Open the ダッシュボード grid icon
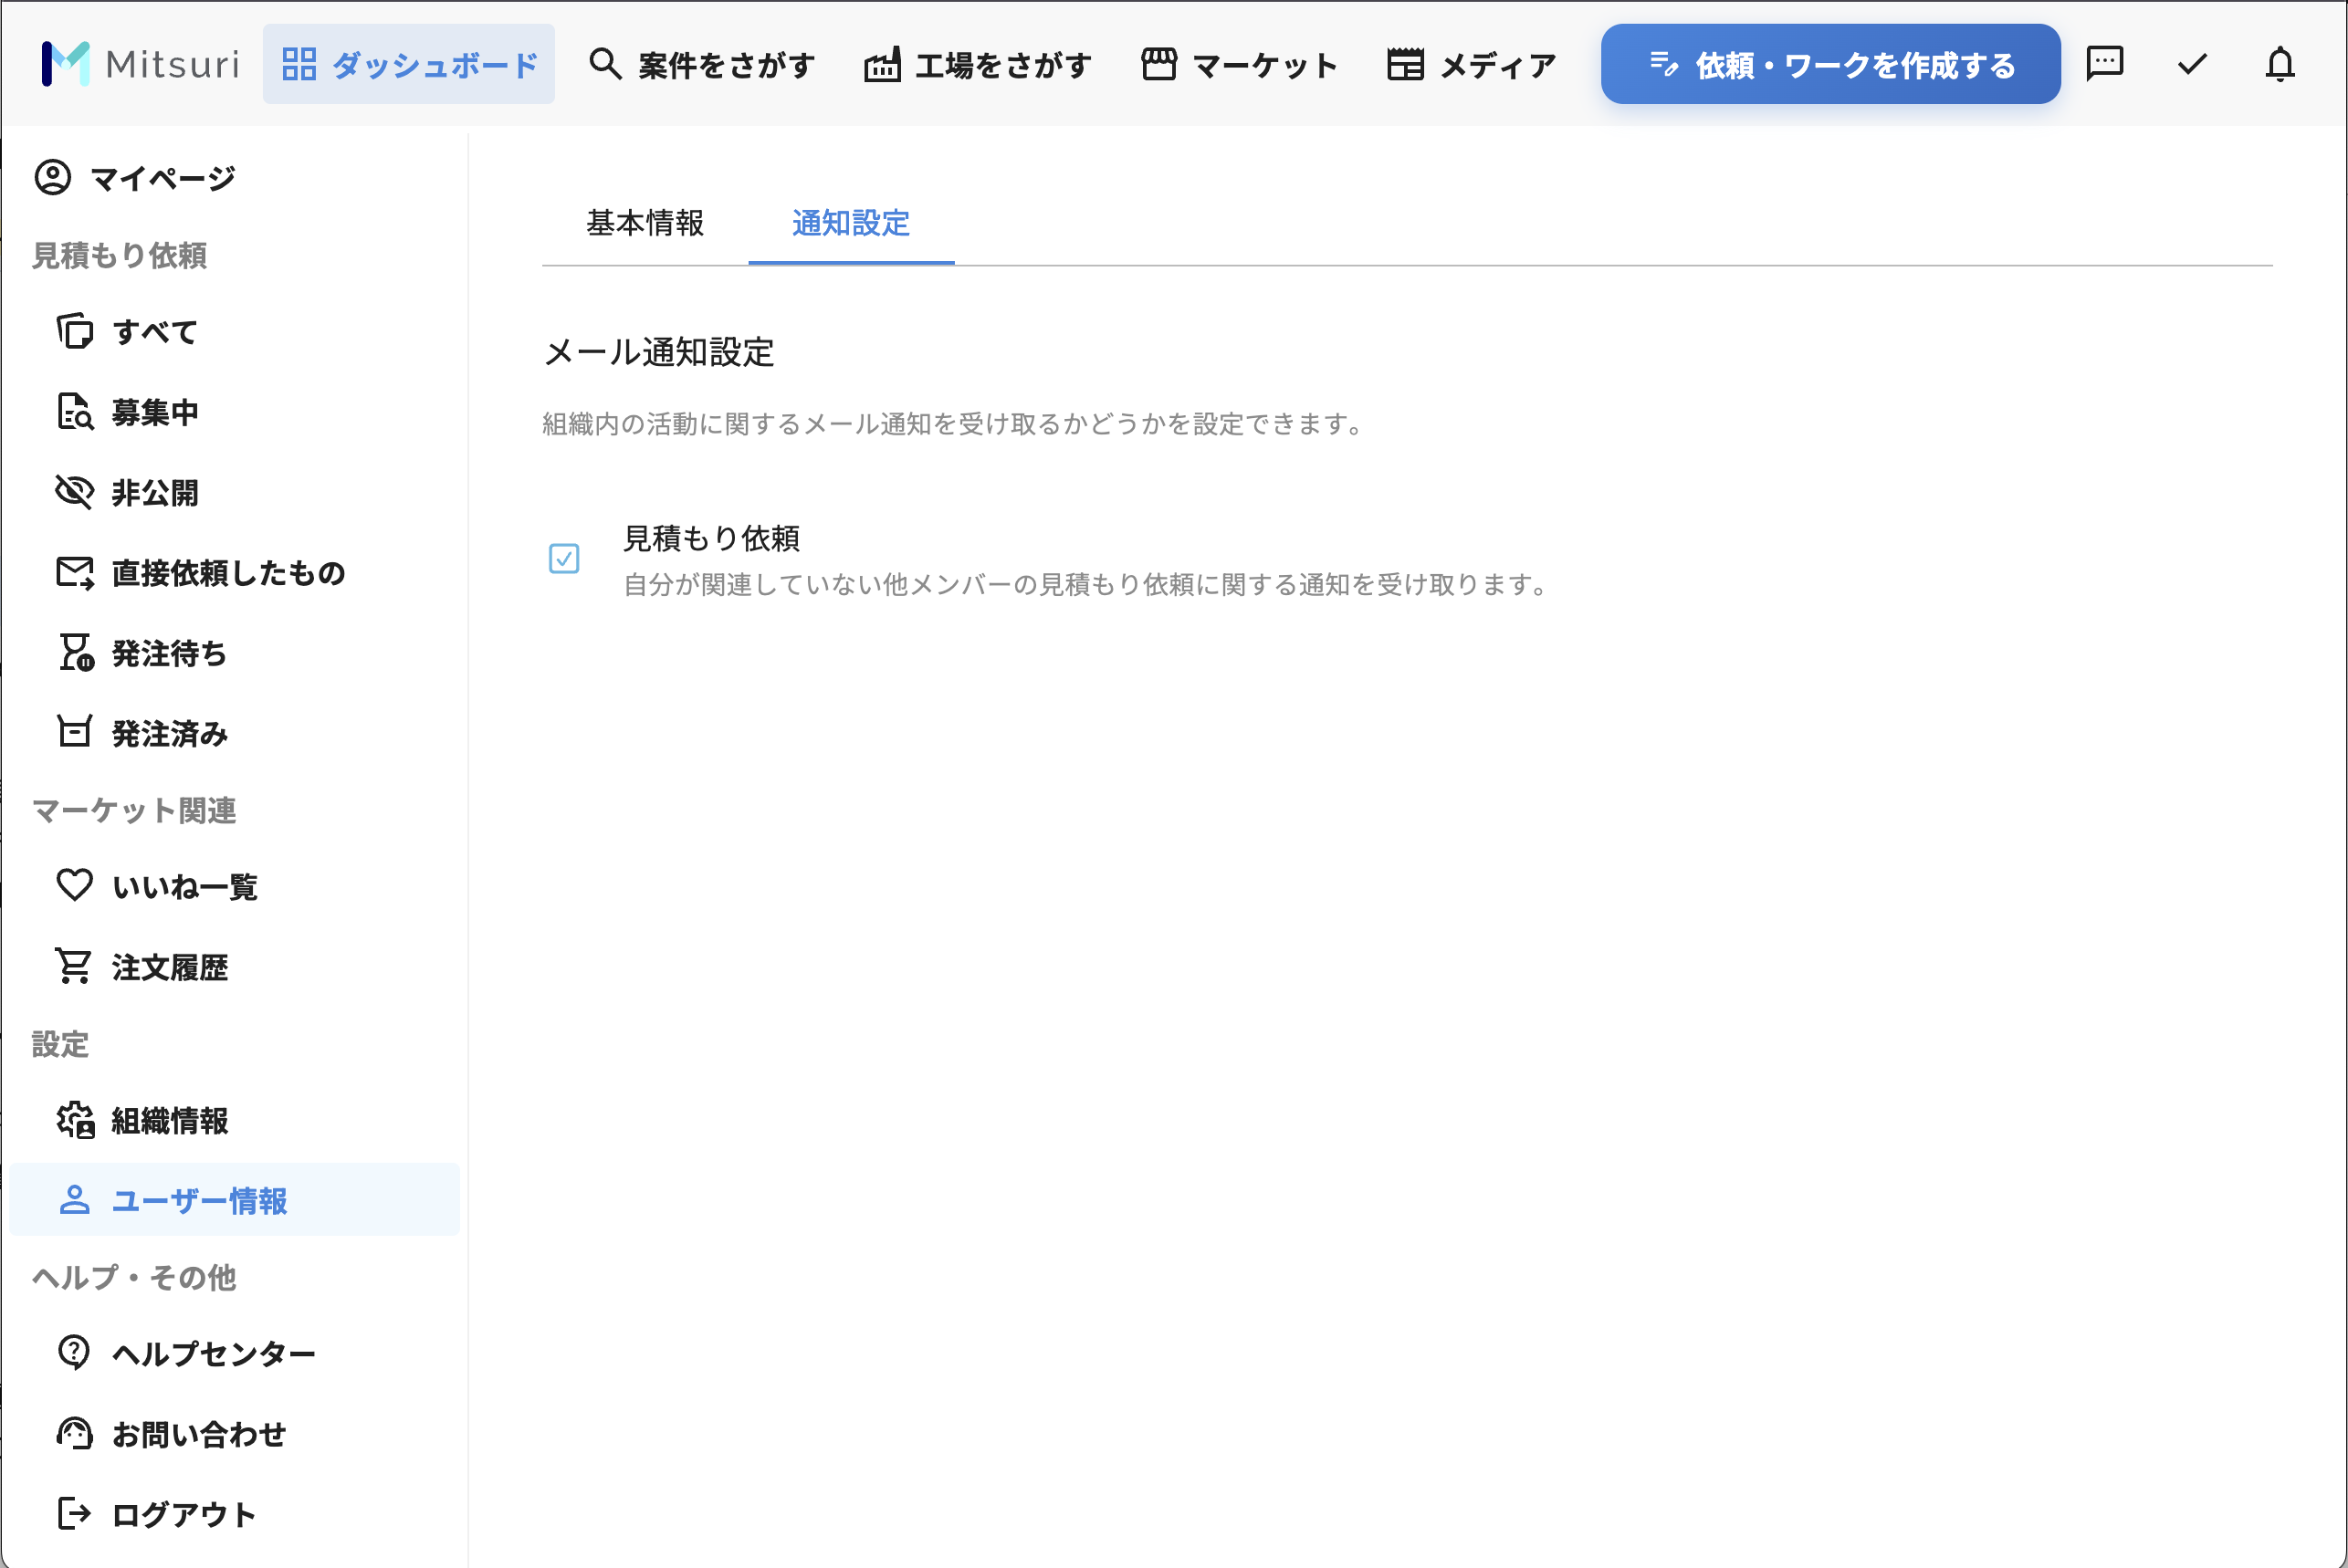The height and width of the screenshot is (1568, 2348). (x=299, y=64)
